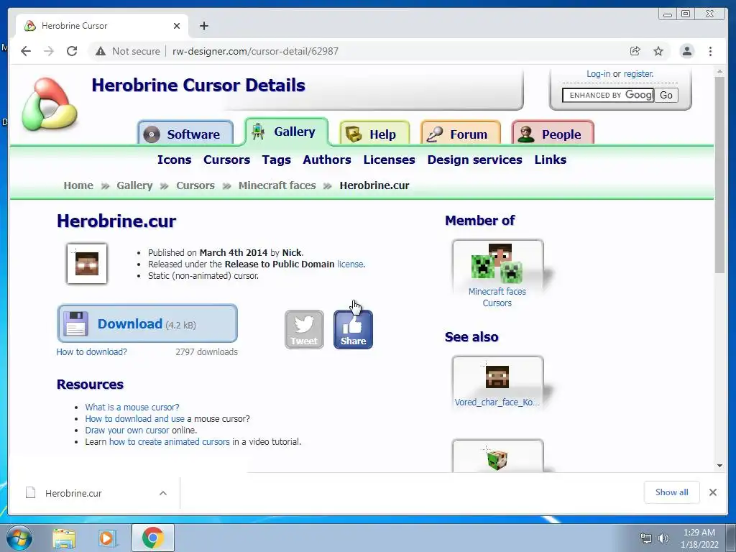Open the Windows Start menu

[19, 538]
